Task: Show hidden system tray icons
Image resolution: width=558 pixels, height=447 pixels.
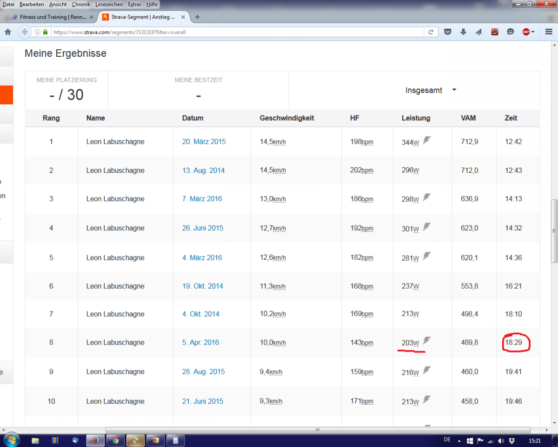Action: coord(459,440)
